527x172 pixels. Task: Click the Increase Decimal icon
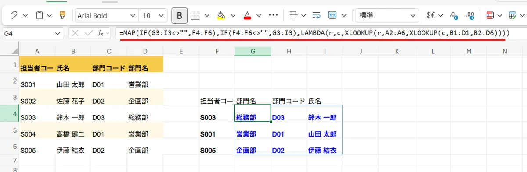point(454,15)
